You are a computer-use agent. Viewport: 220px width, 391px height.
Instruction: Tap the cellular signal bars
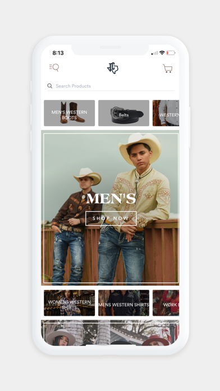155,53
